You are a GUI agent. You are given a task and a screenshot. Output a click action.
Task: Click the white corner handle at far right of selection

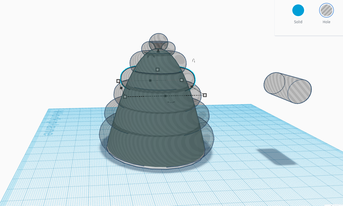coord(205,95)
